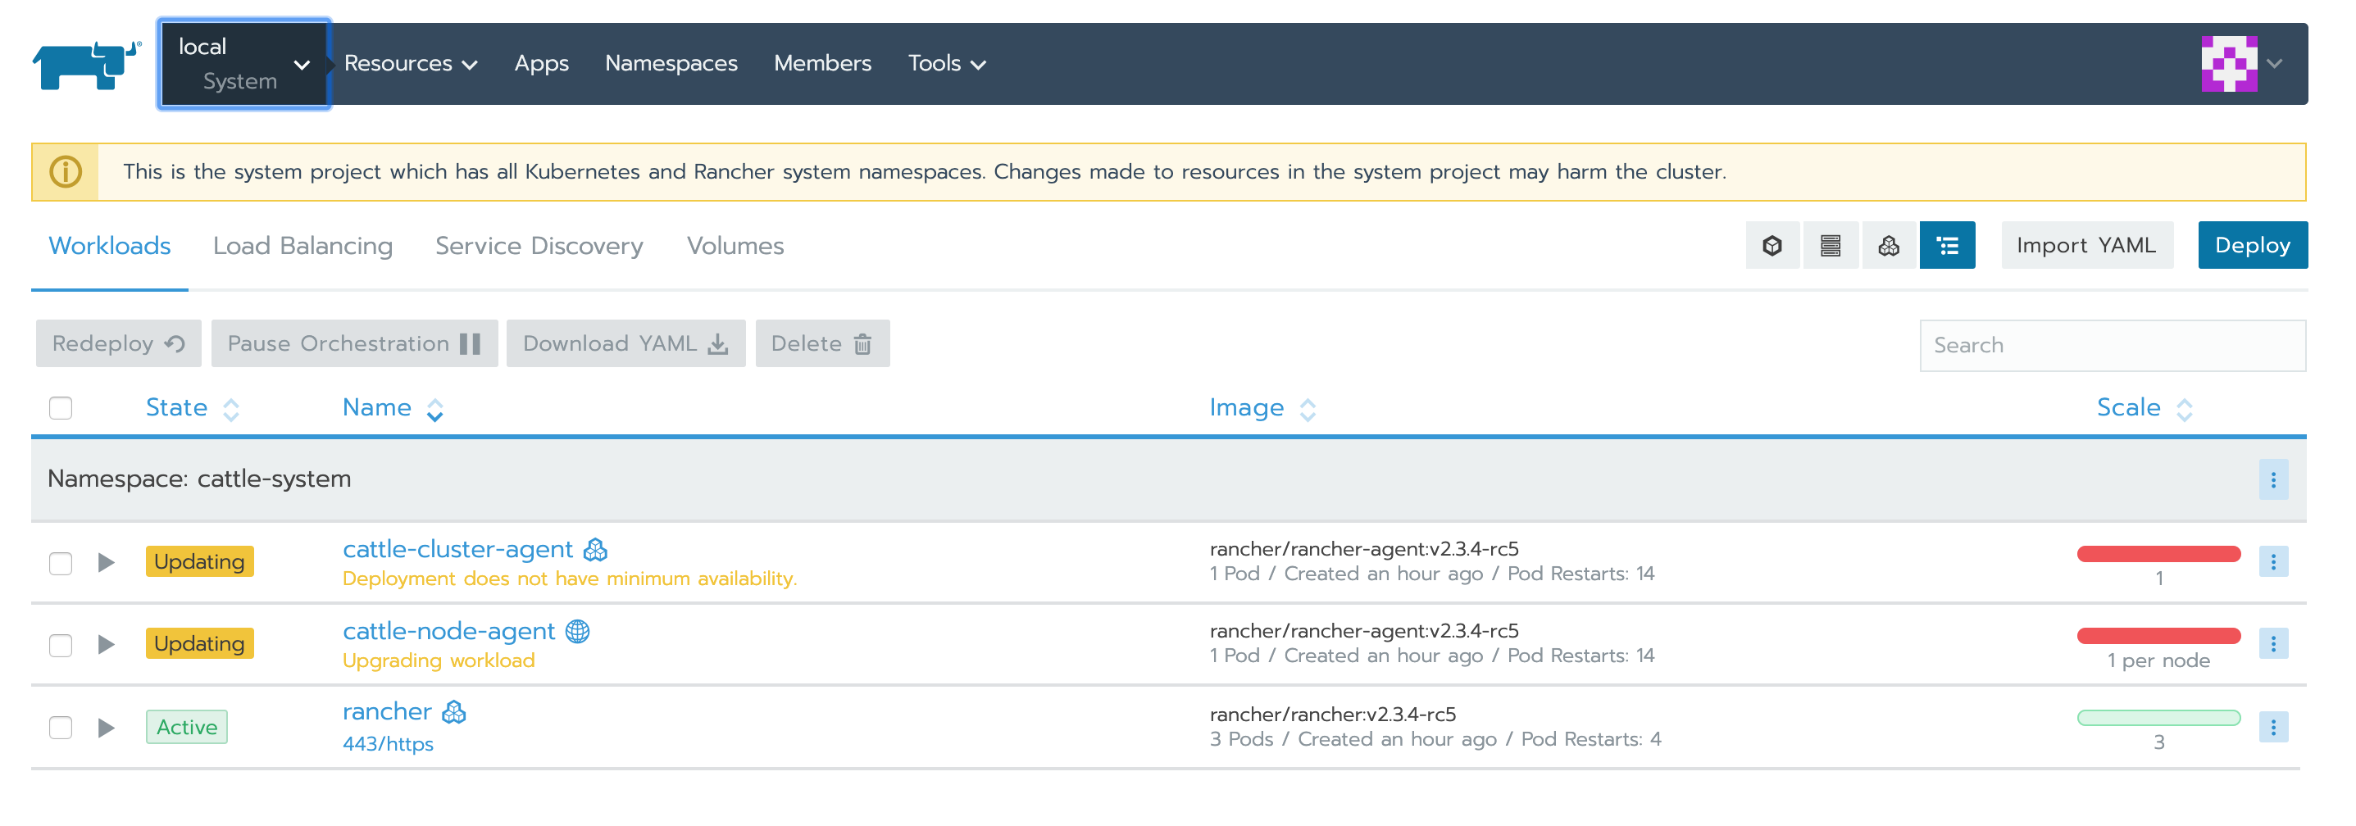Open actions menu for cattle-system namespace
2356x826 pixels.
click(x=2272, y=480)
